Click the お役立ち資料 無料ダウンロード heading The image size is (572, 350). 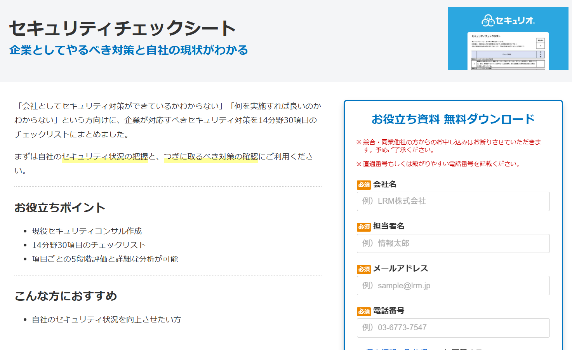click(453, 120)
